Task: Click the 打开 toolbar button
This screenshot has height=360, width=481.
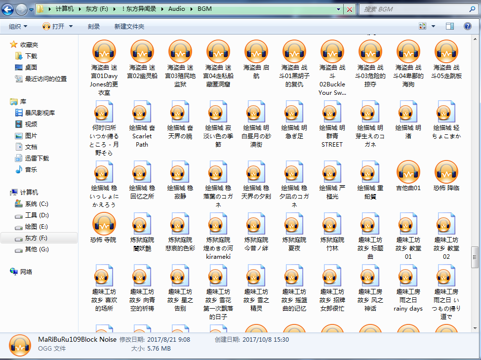Action: click(x=53, y=26)
